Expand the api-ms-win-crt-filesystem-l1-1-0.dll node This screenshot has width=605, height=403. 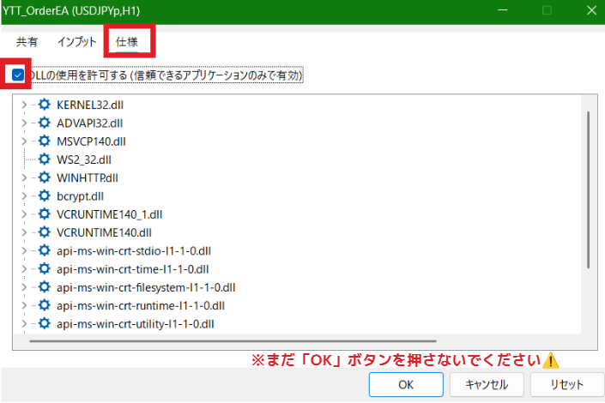(x=24, y=287)
